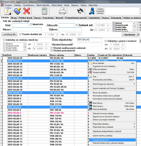Open the Výkazy menu
The image size is (141, 146).
click(83, 5)
